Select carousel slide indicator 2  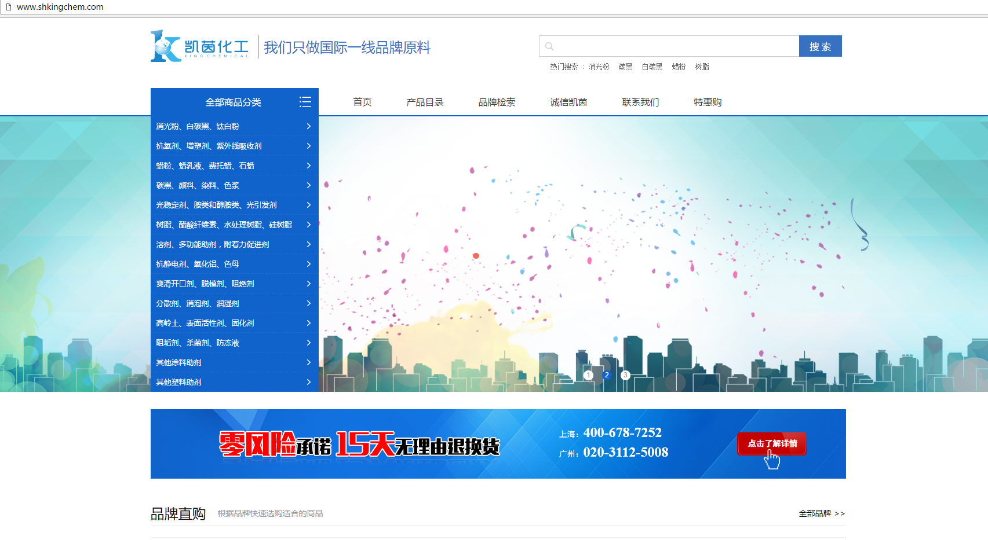(x=607, y=375)
